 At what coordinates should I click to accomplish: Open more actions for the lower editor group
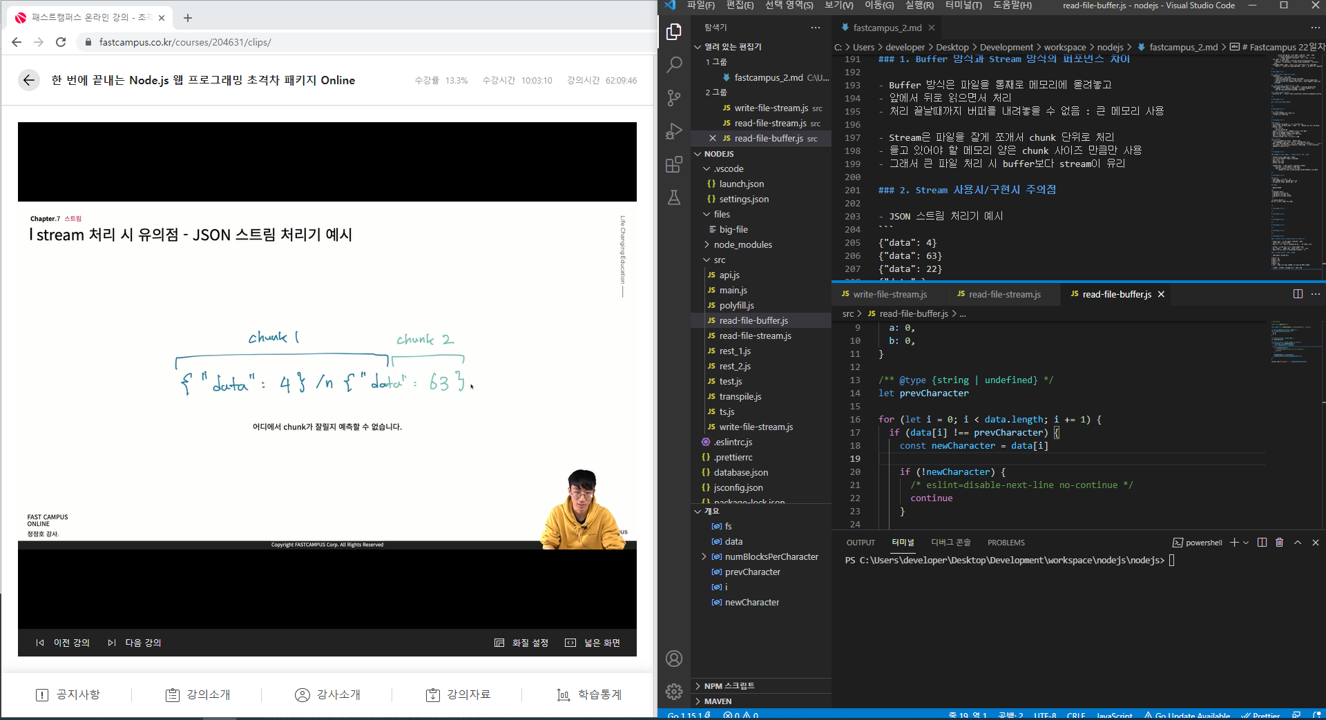[1316, 294]
